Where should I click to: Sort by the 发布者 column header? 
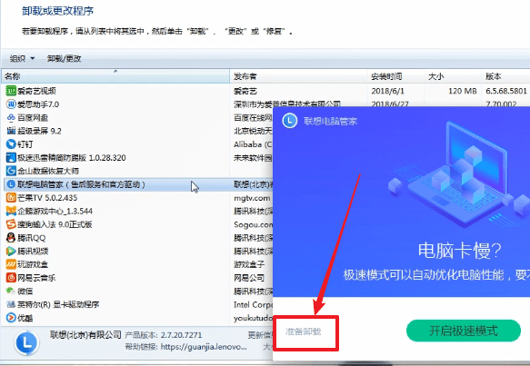coord(298,76)
